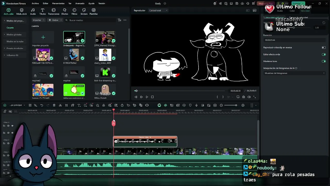Open the Avanzado menu
The width and height of the screenshot is (330, 186).
click(80, 4)
